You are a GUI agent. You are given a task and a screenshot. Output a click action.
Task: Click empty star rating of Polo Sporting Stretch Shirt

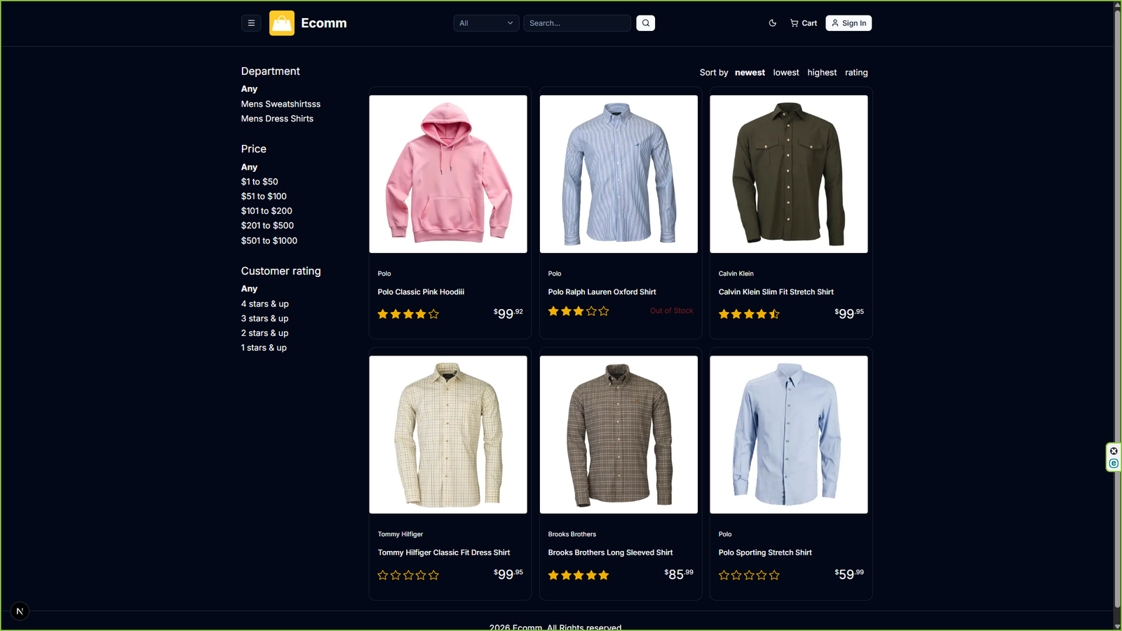tap(749, 575)
